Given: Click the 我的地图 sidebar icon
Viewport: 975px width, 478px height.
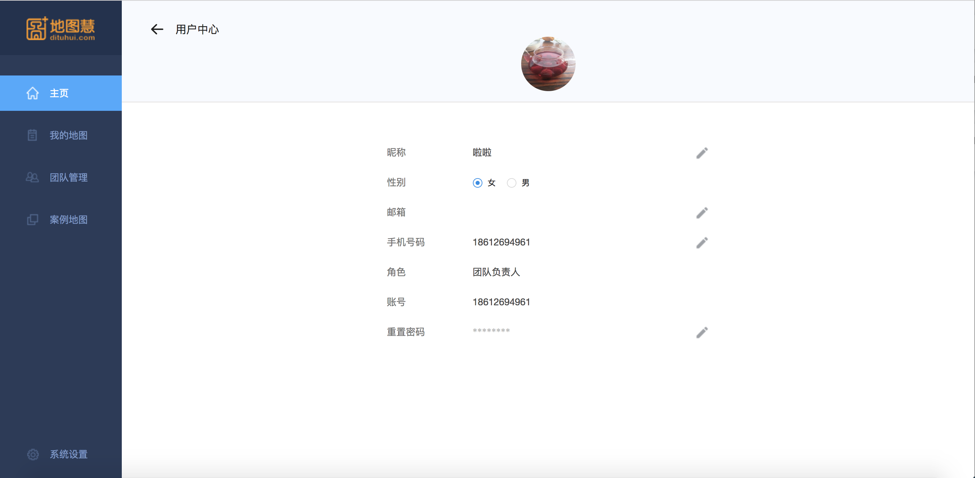Looking at the screenshot, I should pos(33,135).
